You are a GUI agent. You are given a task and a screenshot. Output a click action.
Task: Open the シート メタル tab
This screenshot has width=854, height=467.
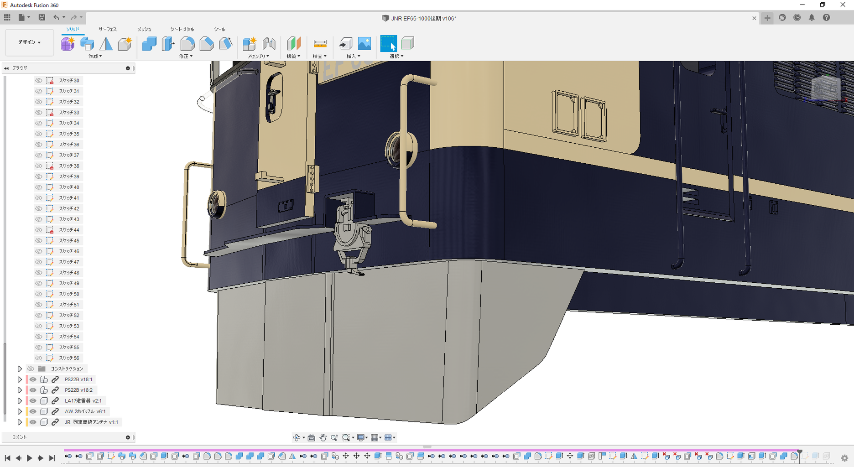182,29
